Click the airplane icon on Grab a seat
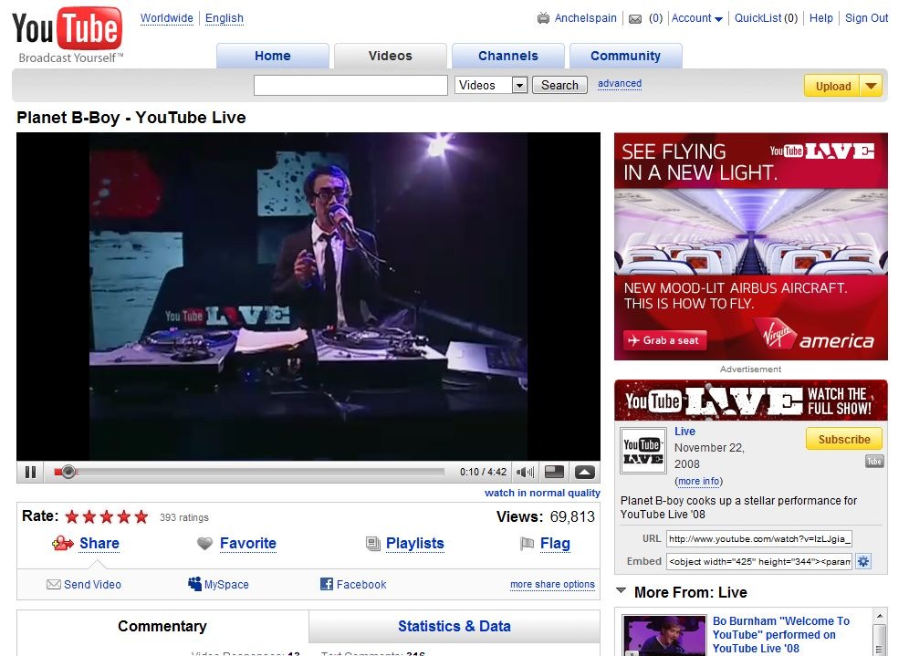The image size is (909, 656). 633,340
